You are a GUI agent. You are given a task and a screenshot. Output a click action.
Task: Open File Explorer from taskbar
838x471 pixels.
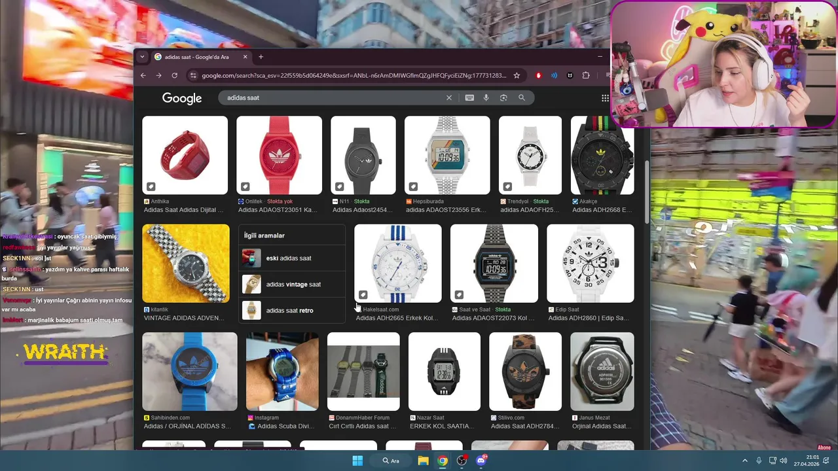(424, 461)
